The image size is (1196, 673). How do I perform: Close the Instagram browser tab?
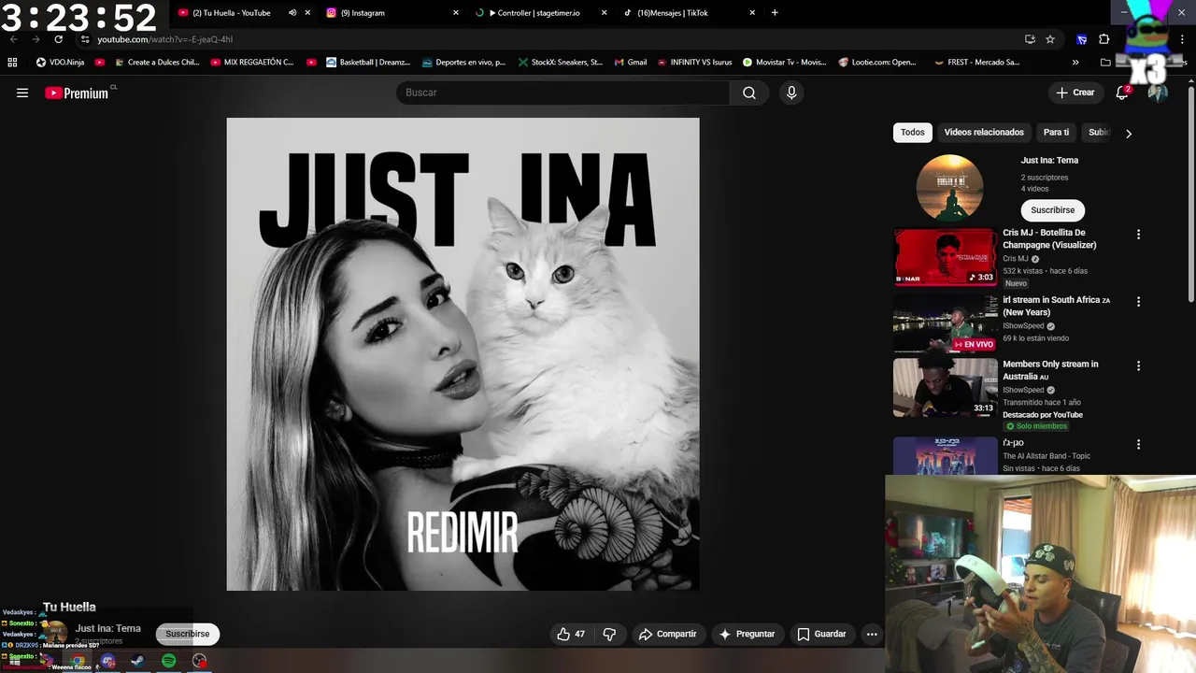(456, 13)
